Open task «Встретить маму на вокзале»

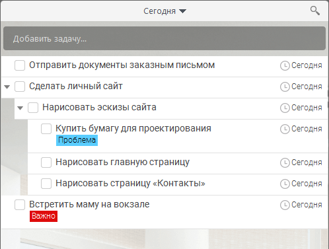[x=89, y=205]
